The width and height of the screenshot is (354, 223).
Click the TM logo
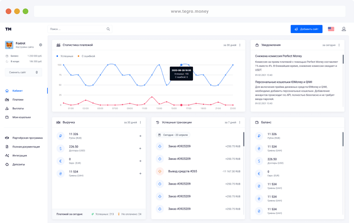click(x=8, y=29)
